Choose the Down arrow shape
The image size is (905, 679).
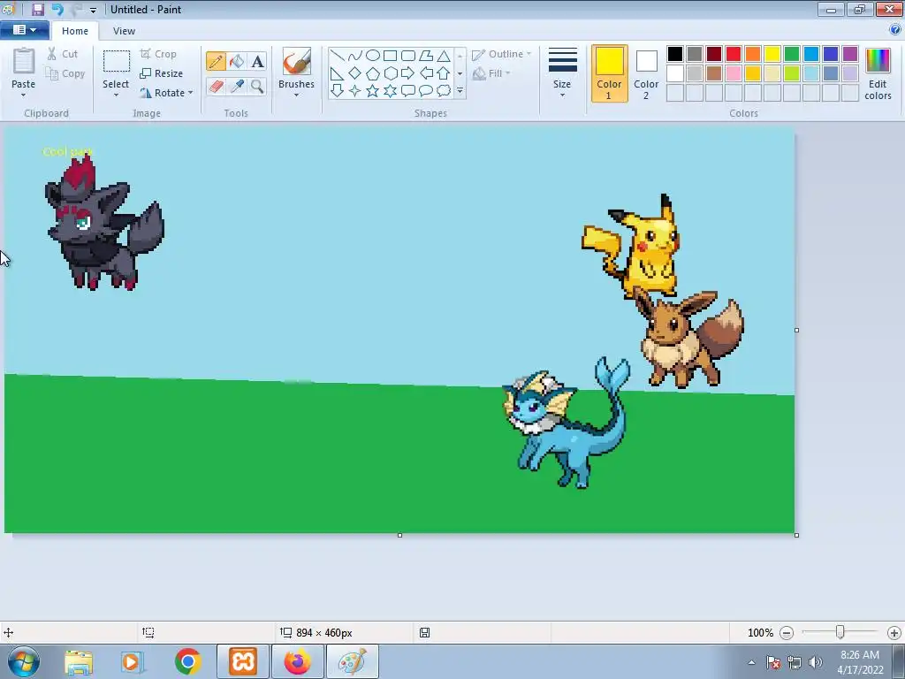(x=338, y=91)
